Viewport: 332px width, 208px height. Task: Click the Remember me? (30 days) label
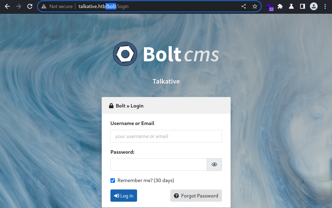[x=146, y=180]
